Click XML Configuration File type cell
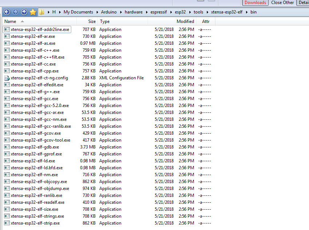 [x=121, y=78]
